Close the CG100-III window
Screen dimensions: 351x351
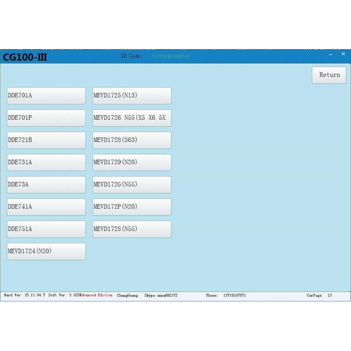pyautogui.click(x=343, y=54)
